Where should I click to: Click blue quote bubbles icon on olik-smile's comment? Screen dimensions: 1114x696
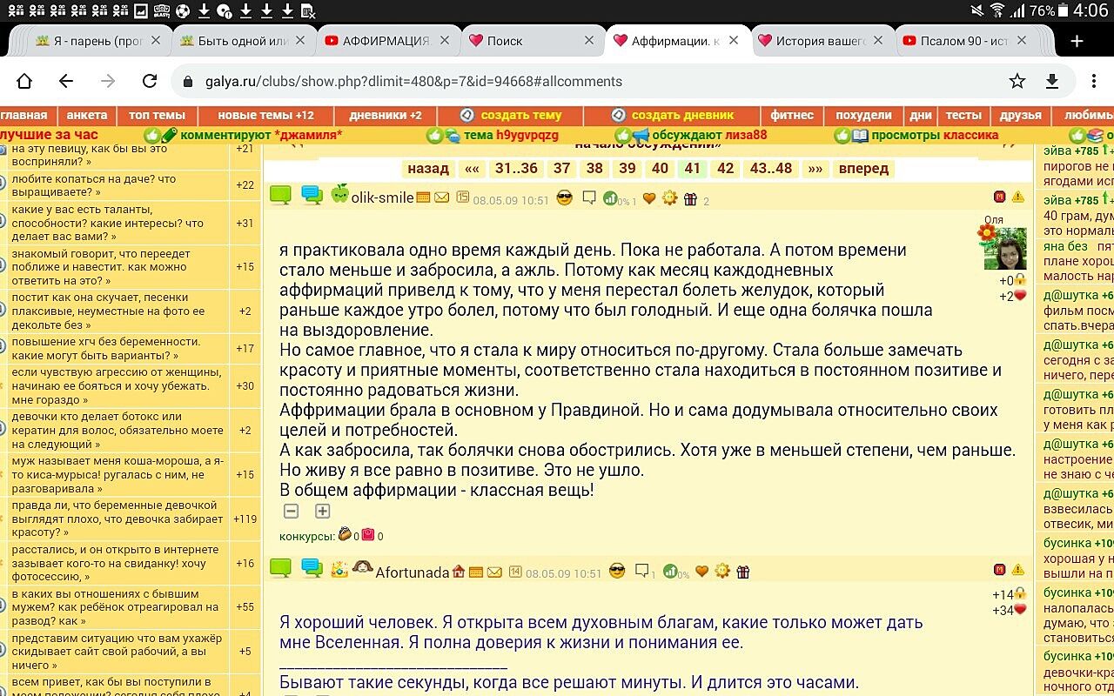tap(312, 195)
